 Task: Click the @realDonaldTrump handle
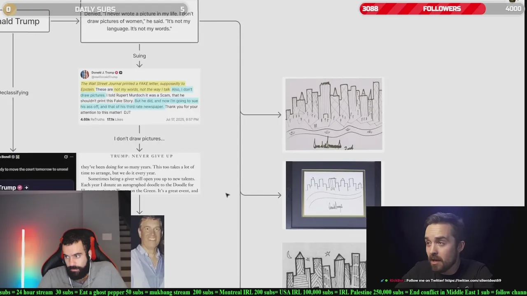[x=104, y=77]
